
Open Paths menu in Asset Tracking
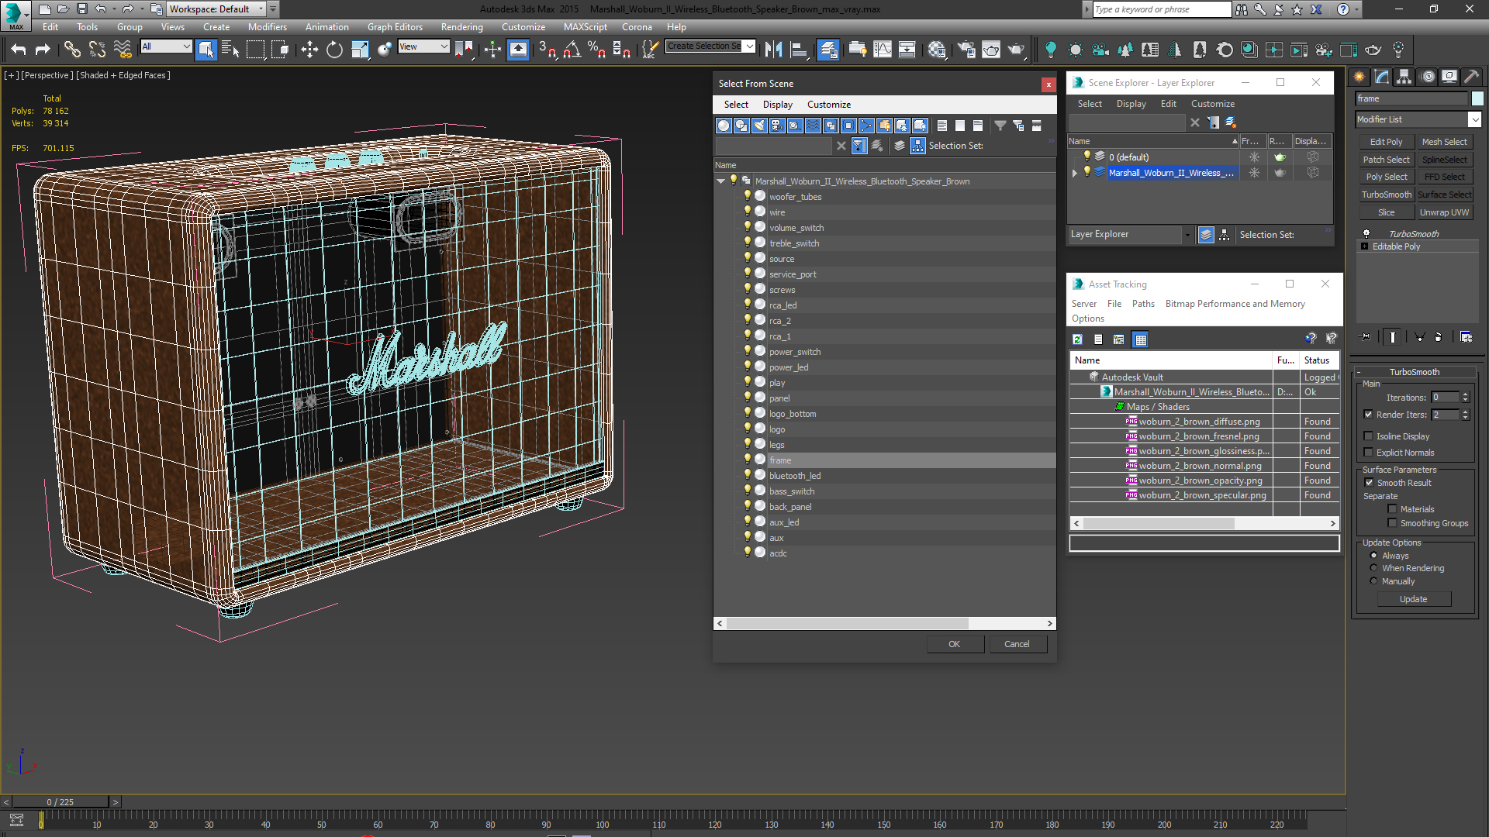pos(1143,304)
